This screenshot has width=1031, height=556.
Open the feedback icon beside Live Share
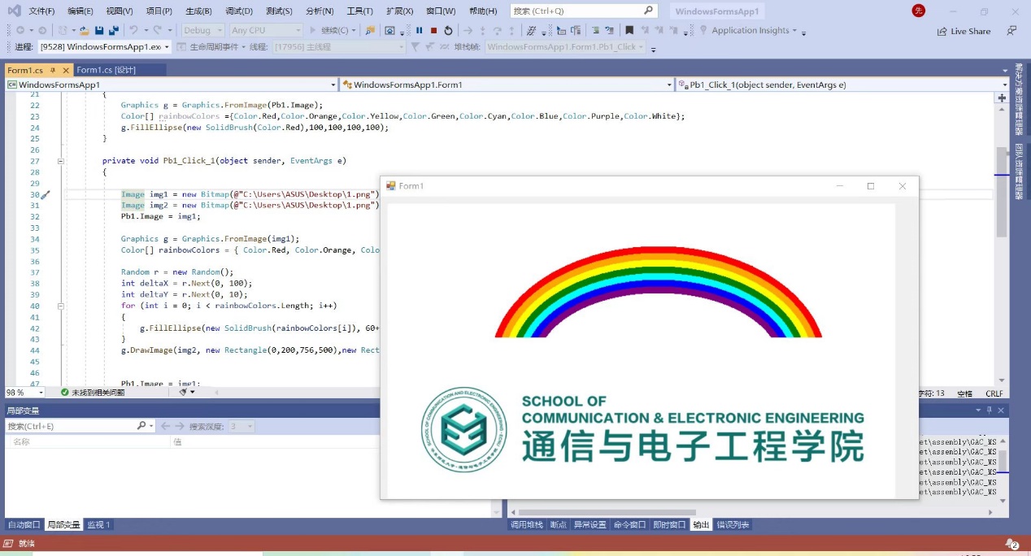pos(1011,31)
